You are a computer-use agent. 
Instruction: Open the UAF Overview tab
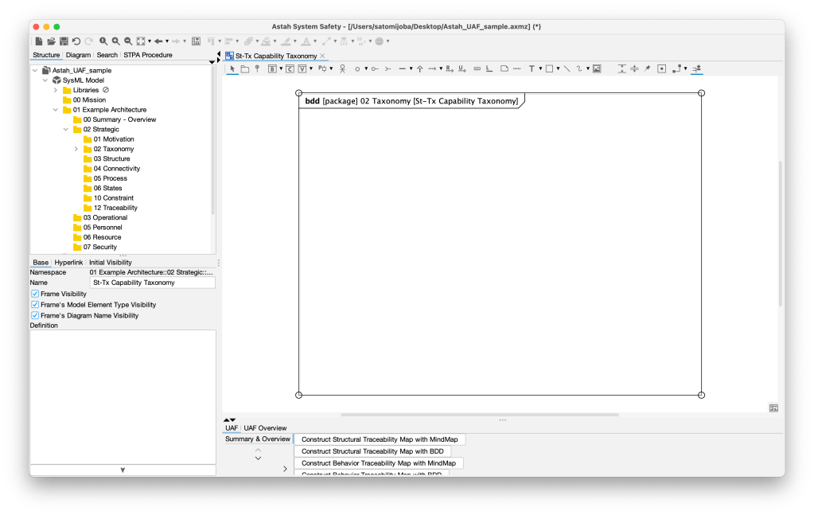265,428
